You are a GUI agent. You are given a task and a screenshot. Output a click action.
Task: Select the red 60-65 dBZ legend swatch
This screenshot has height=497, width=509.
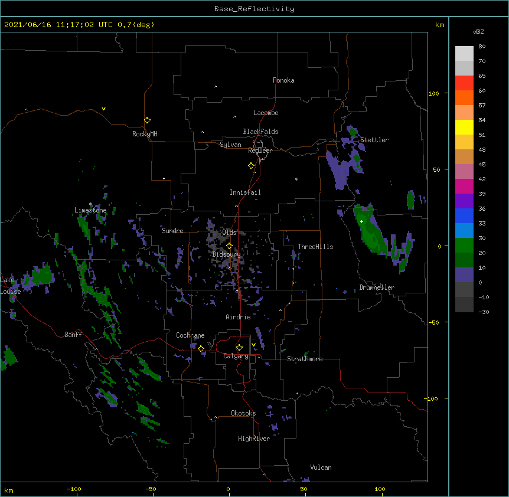(464, 83)
